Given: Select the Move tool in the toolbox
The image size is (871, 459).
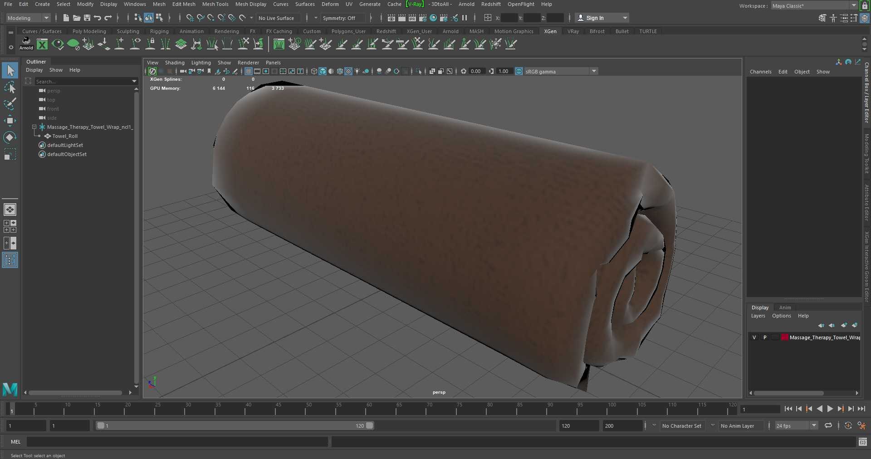Looking at the screenshot, I should [x=10, y=120].
